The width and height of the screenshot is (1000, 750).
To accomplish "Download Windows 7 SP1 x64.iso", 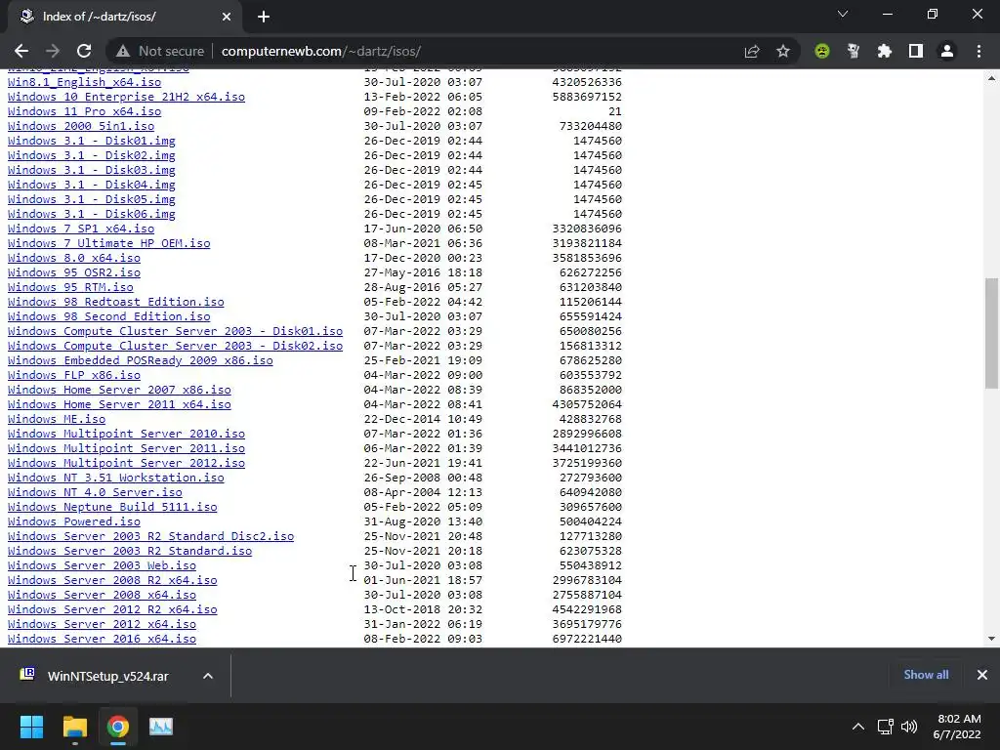I will pos(81,229).
